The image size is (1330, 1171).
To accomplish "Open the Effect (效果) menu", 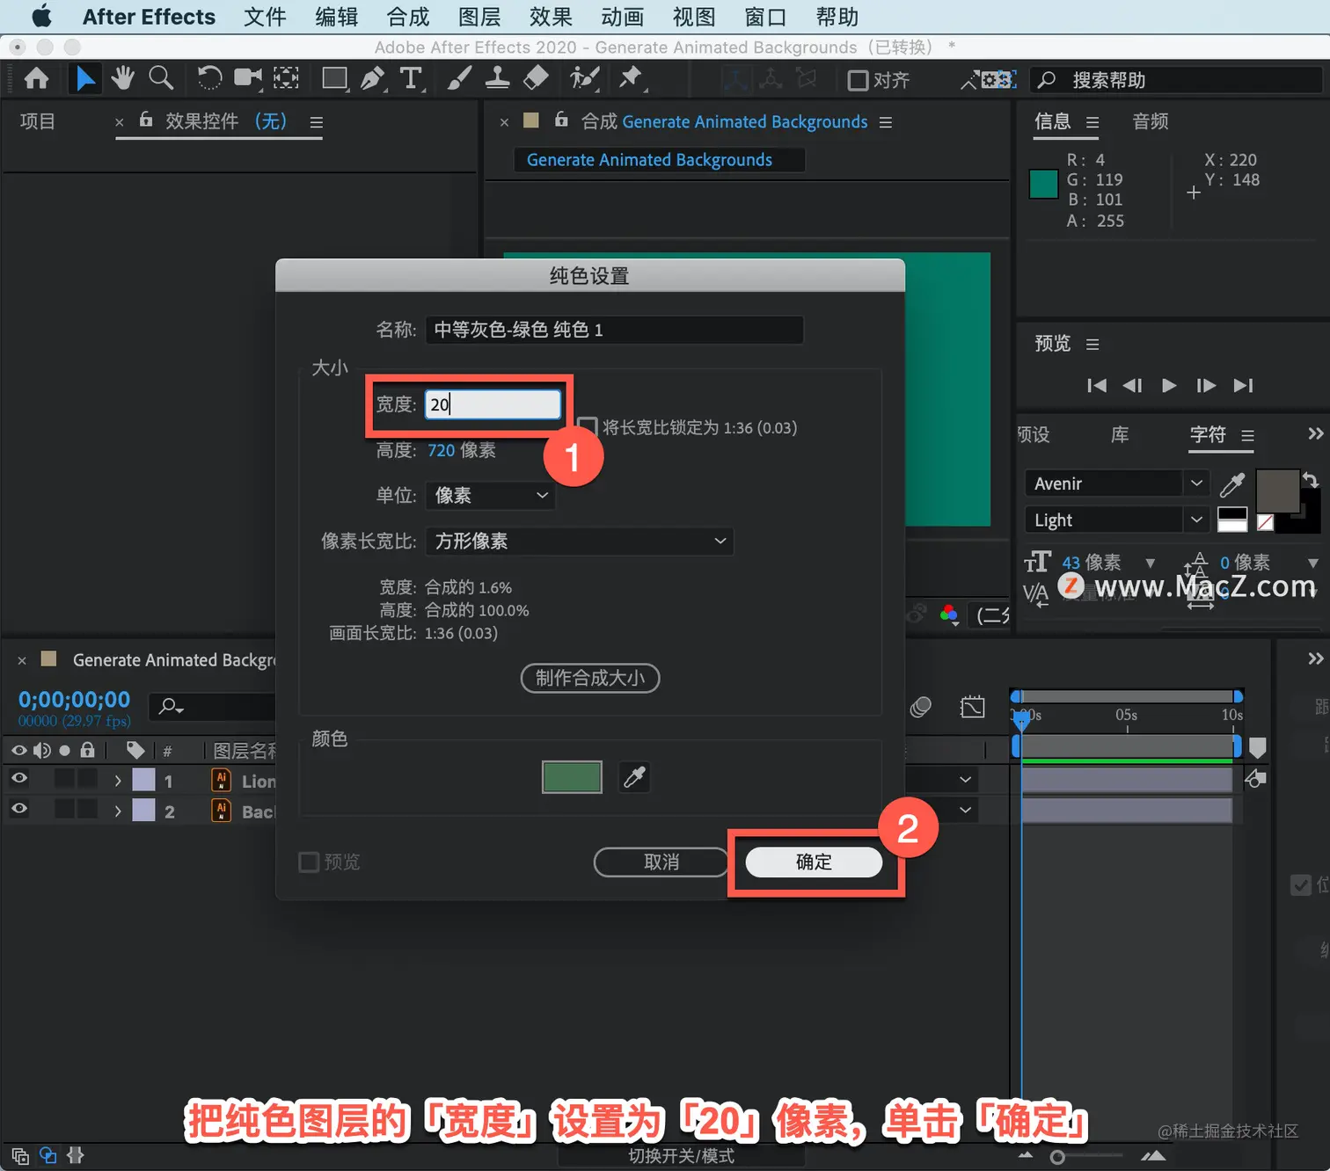I will 551,17.
